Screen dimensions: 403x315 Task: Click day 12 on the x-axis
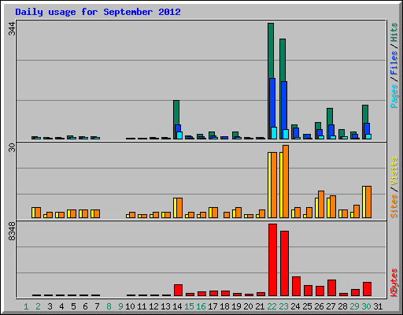153,306
